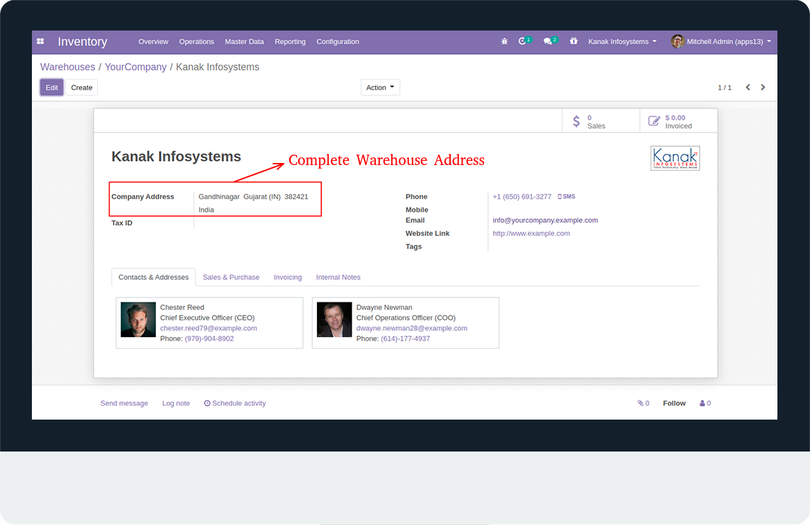Click the Gandhinagar Gujarat address text
Viewport: 810px width, 525px height.
pos(253,196)
